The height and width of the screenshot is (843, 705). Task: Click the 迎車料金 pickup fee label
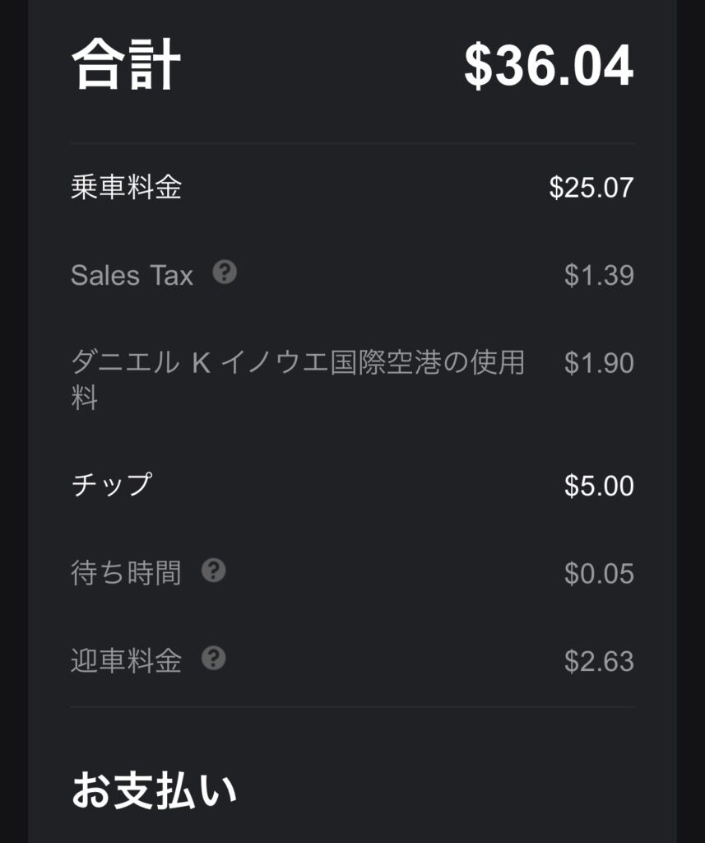tap(126, 660)
